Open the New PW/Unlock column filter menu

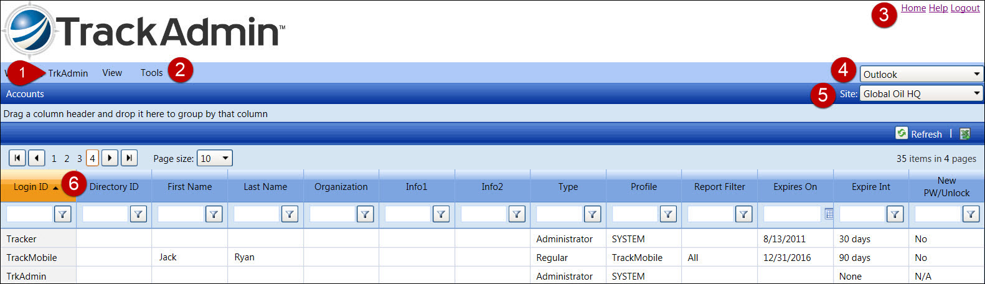click(x=971, y=214)
